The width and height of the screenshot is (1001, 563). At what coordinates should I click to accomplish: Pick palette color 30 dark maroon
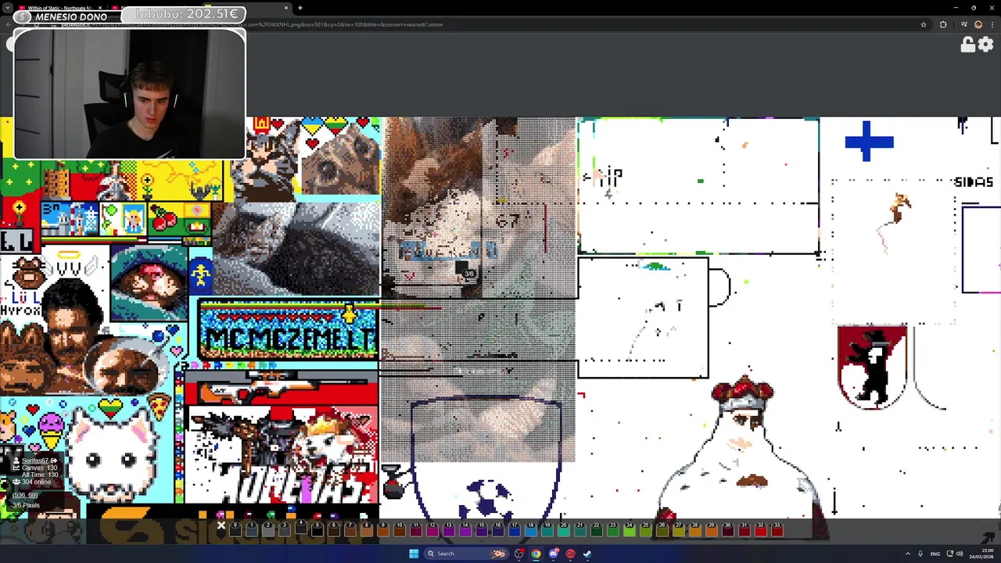pos(727,530)
